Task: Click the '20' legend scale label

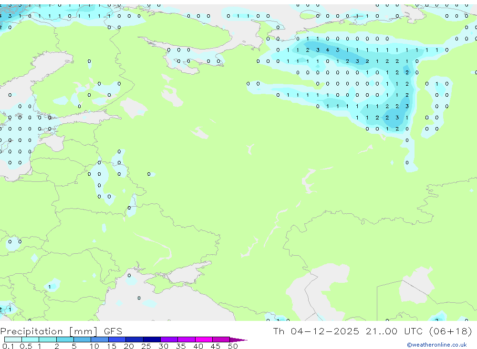Action: coord(129,346)
